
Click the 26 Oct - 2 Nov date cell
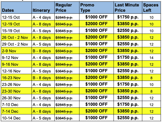click(x=16, y=37)
